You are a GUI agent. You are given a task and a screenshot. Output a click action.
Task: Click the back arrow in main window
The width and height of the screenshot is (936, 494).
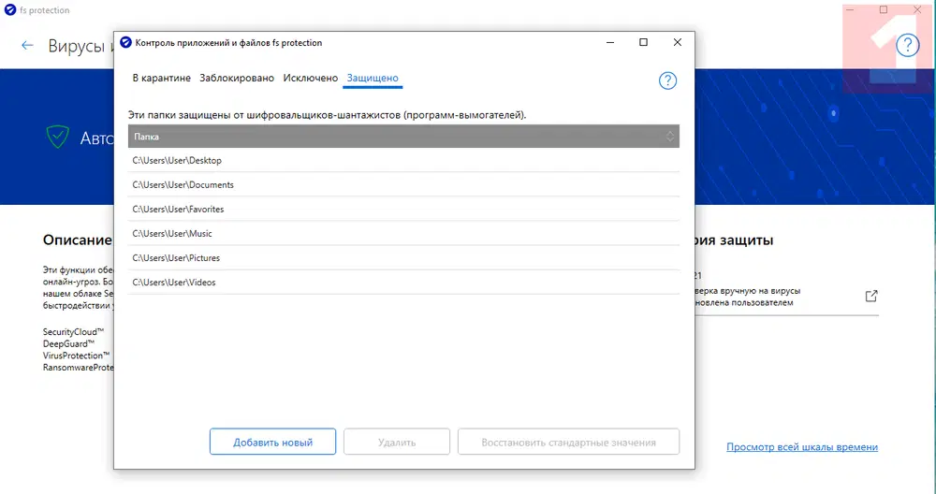click(27, 45)
